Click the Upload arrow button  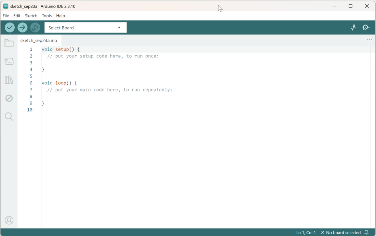pos(23,28)
